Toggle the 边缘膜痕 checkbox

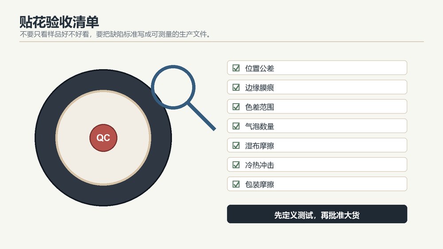[x=236, y=87]
